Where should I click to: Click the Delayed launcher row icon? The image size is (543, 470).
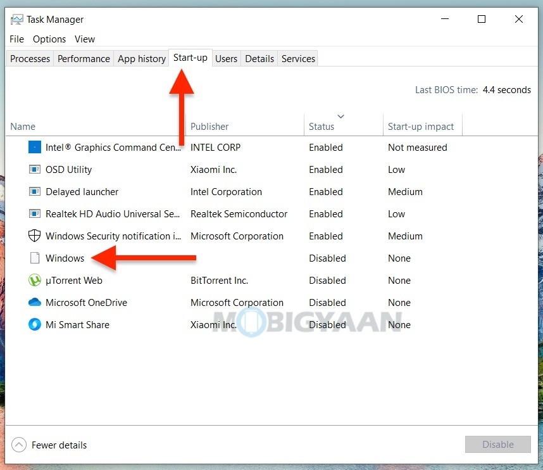tap(35, 192)
